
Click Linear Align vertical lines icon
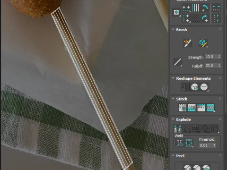click(x=196, y=8)
